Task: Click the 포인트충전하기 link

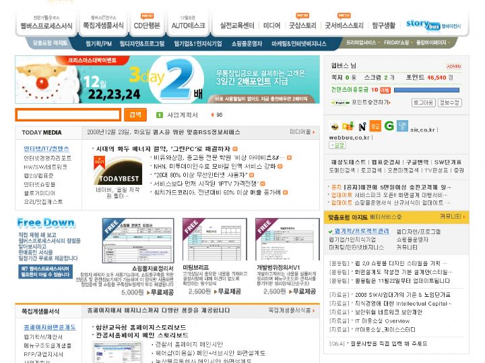Action: 371,102
